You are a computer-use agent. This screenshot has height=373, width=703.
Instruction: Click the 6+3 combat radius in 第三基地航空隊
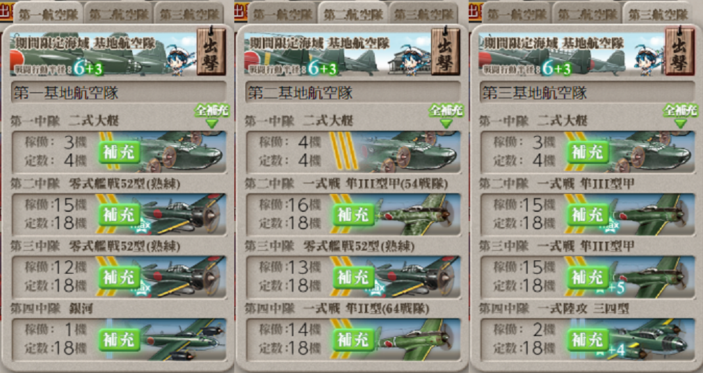pos(556,68)
